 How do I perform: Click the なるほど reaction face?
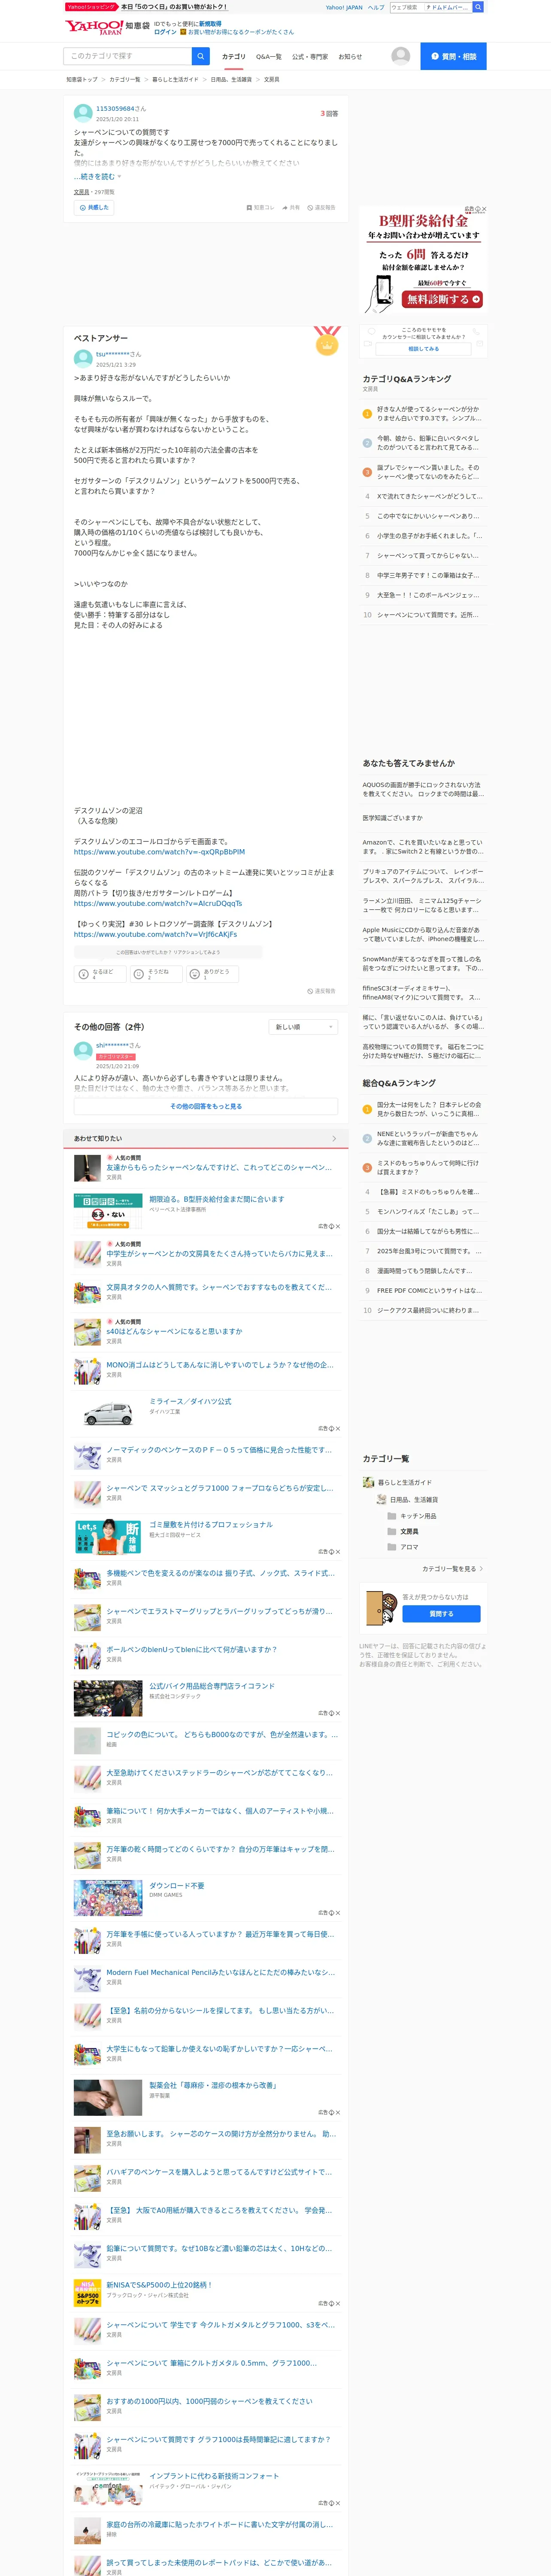click(84, 974)
